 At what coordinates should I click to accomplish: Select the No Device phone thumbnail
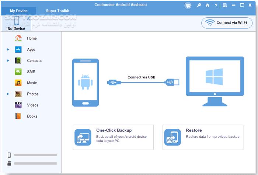tap(17, 23)
